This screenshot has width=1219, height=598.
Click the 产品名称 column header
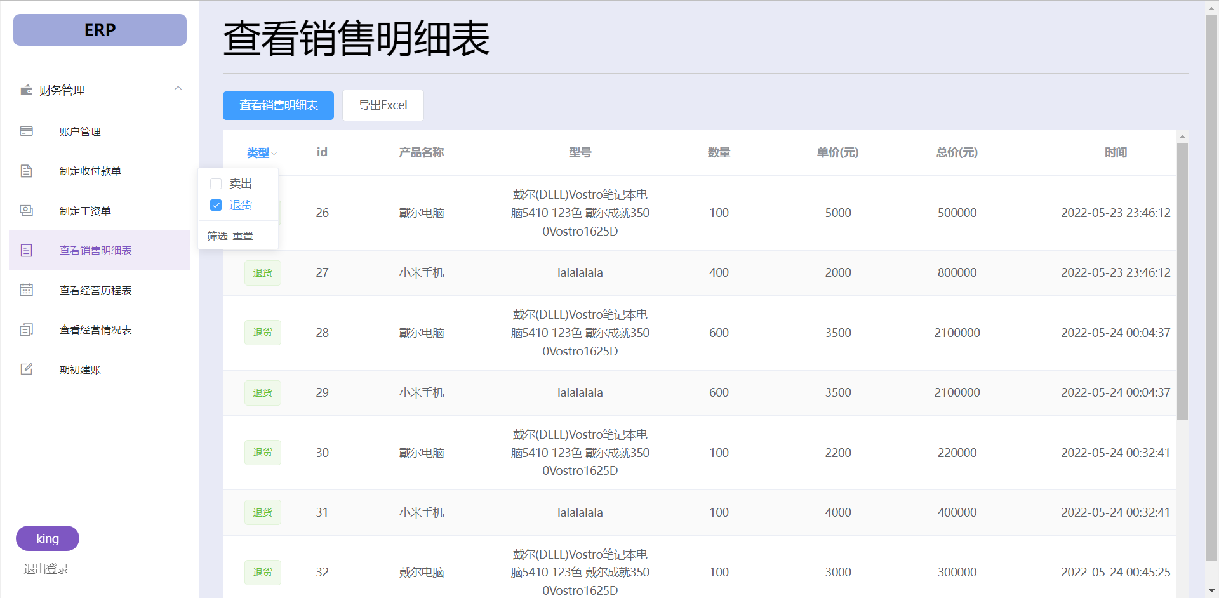tap(422, 152)
